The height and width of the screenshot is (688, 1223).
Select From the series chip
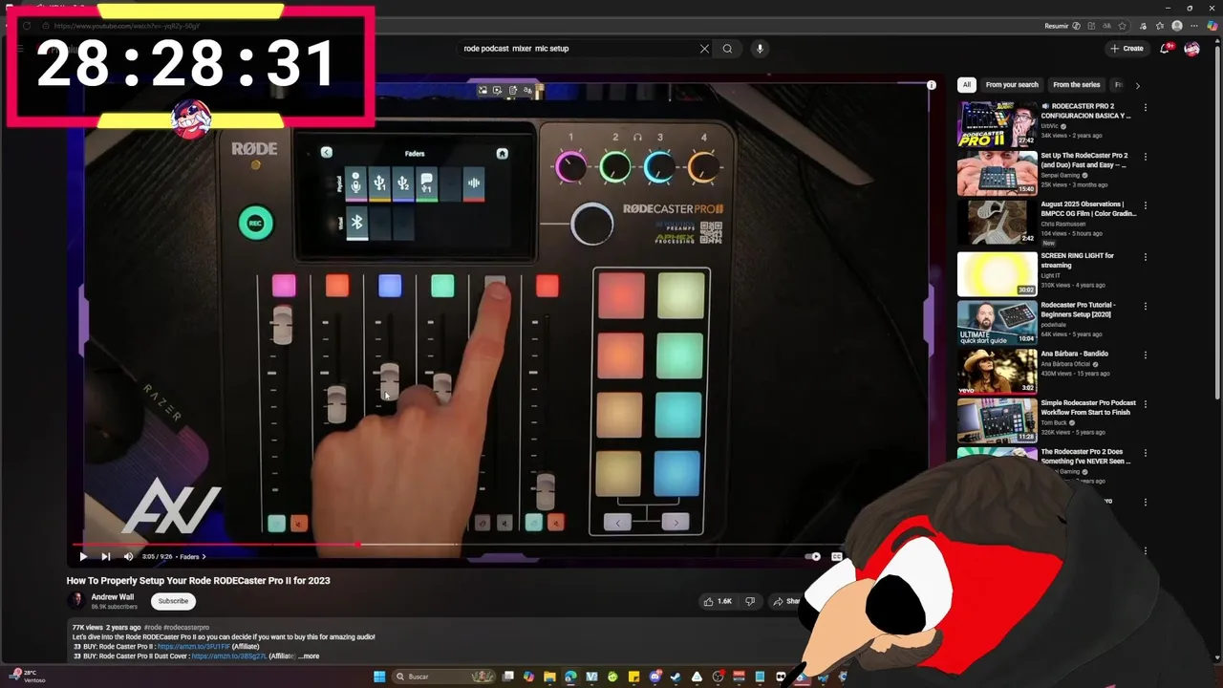click(1076, 85)
